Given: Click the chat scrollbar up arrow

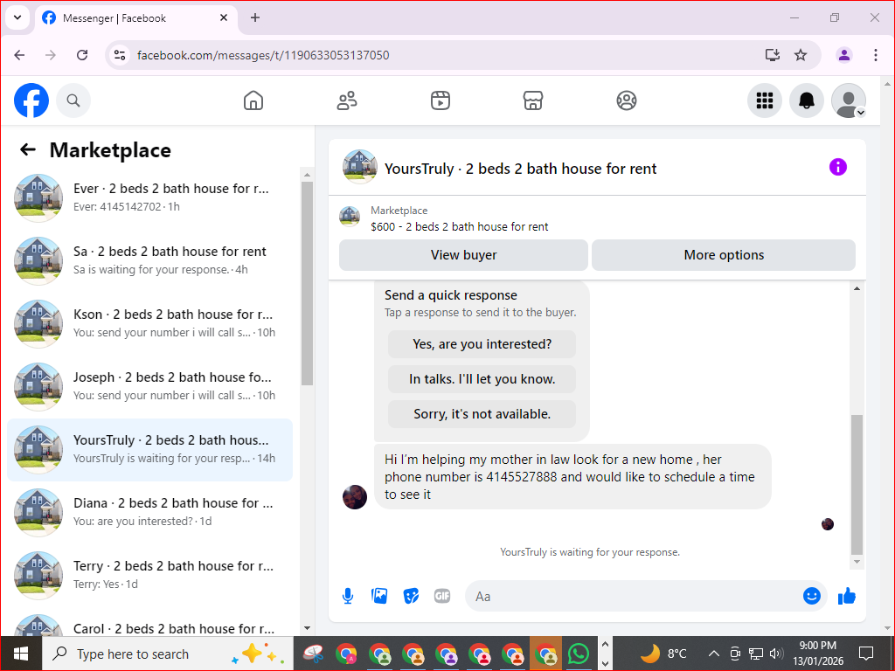Looking at the screenshot, I should click(857, 288).
